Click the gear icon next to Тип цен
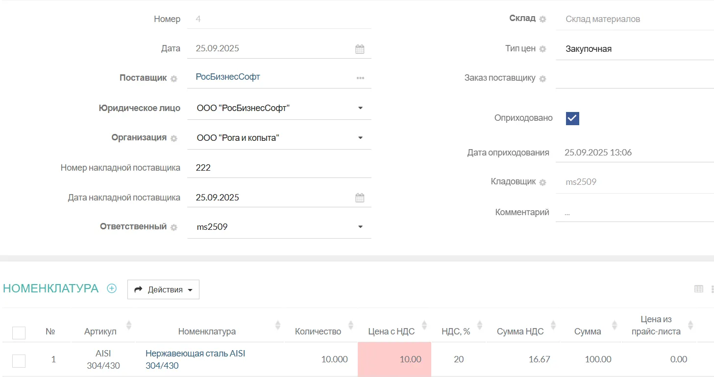The height and width of the screenshot is (377, 714). [x=542, y=49]
